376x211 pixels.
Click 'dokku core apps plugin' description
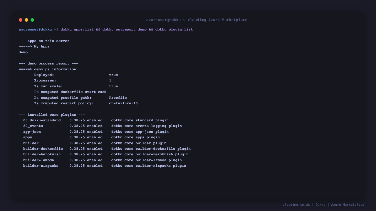pos(135,137)
